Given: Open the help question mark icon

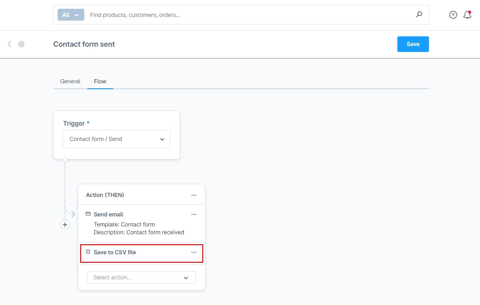Looking at the screenshot, I should 453,15.
